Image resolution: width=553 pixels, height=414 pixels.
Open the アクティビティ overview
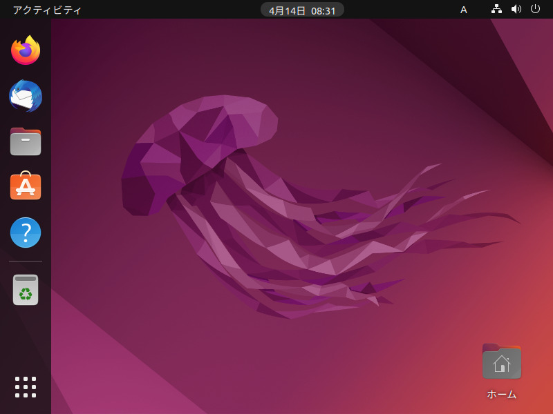47,10
